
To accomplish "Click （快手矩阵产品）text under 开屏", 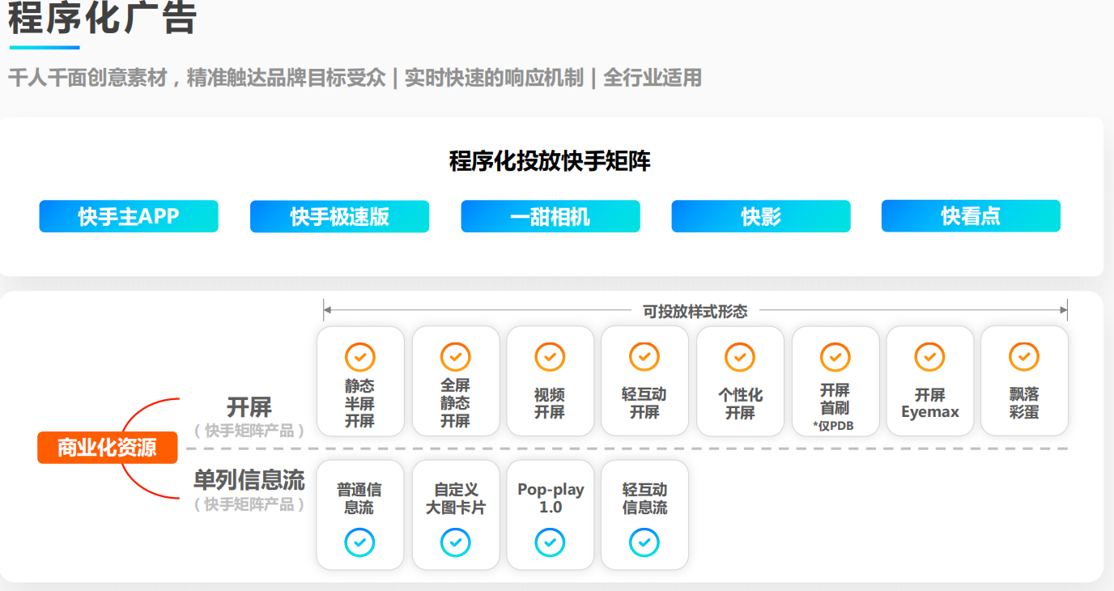I will (249, 431).
